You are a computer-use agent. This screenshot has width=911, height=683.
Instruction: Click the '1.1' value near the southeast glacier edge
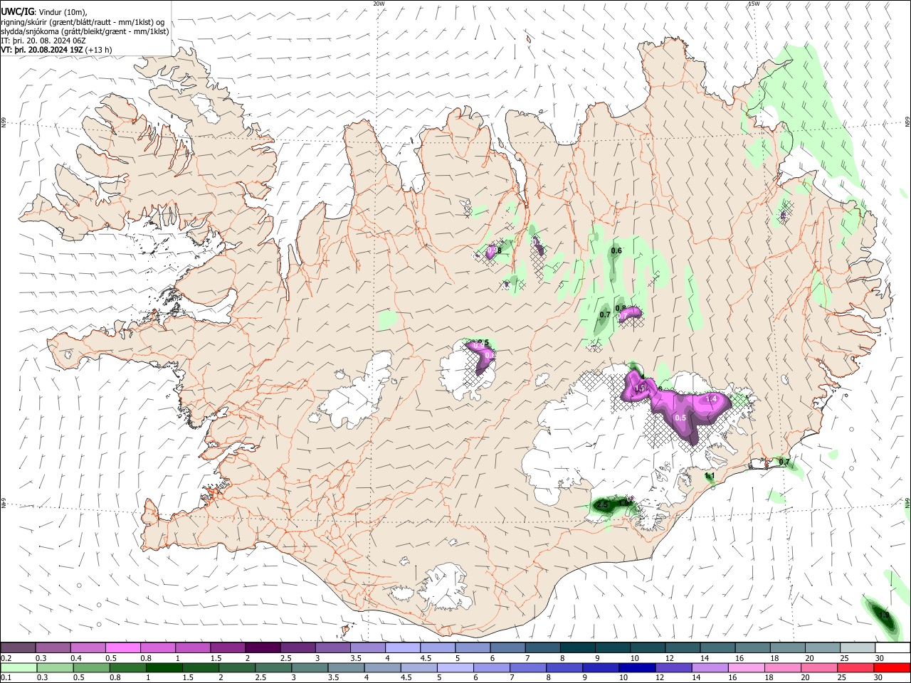click(710, 475)
